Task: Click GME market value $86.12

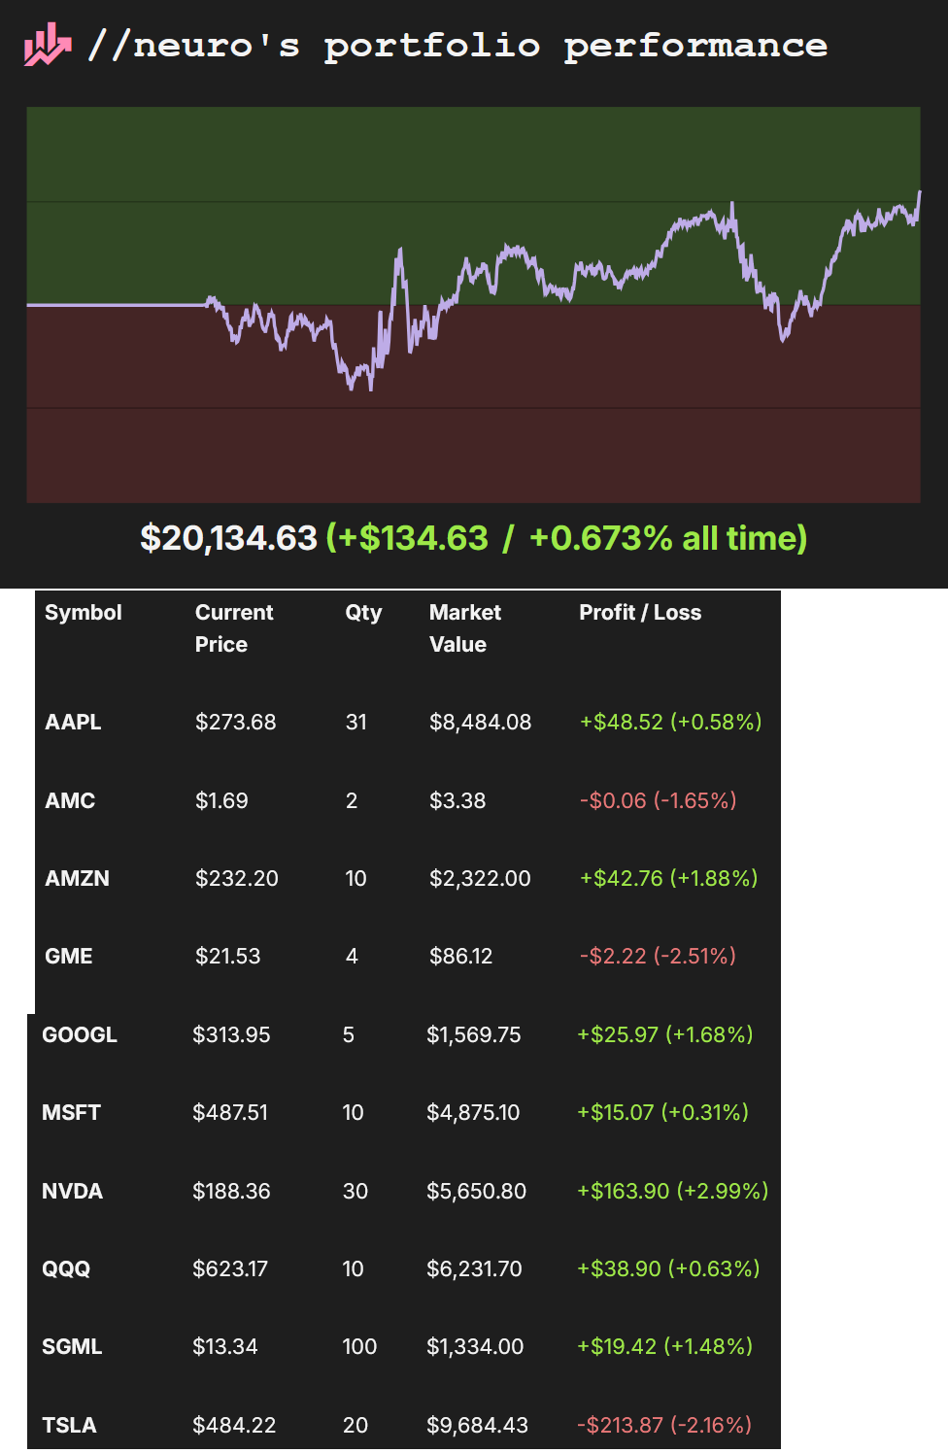Action: [x=461, y=957]
